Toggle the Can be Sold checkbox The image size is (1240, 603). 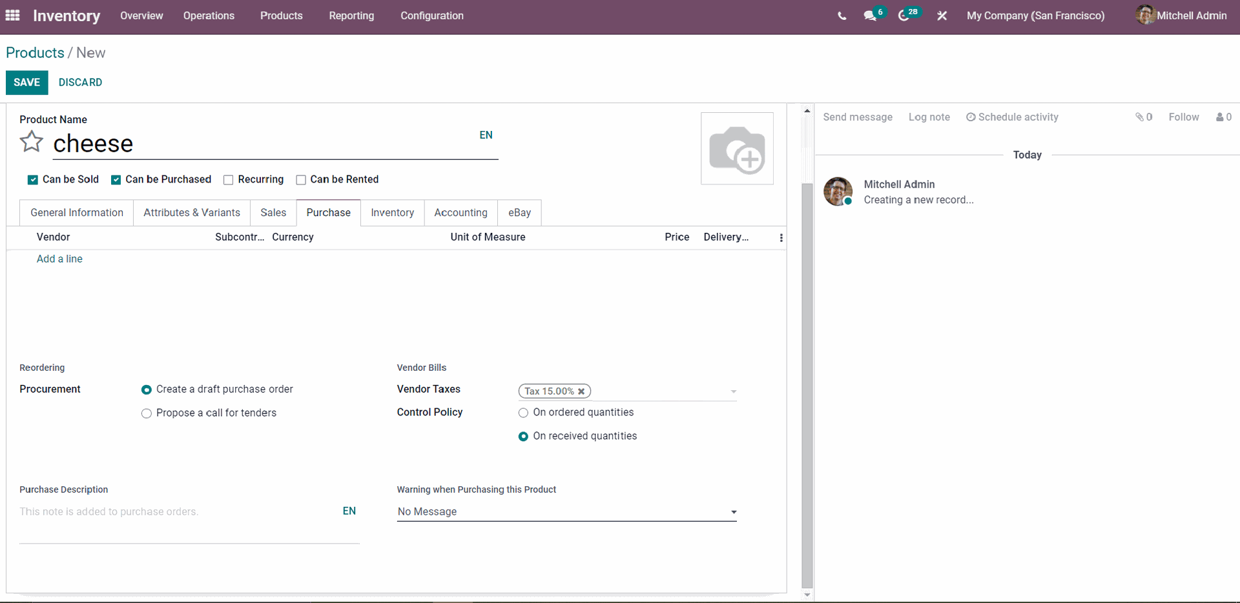click(x=32, y=180)
